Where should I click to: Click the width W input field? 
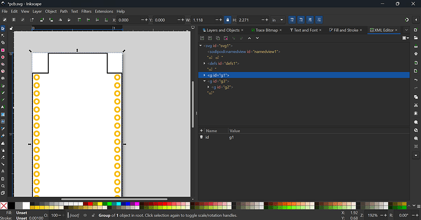pyautogui.click(x=204, y=20)
